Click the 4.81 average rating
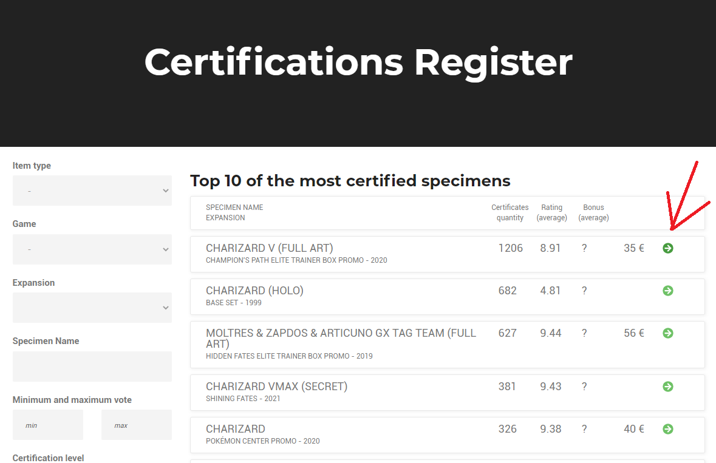The height and width of the screenshot is (463, 716). coord(550,291)
